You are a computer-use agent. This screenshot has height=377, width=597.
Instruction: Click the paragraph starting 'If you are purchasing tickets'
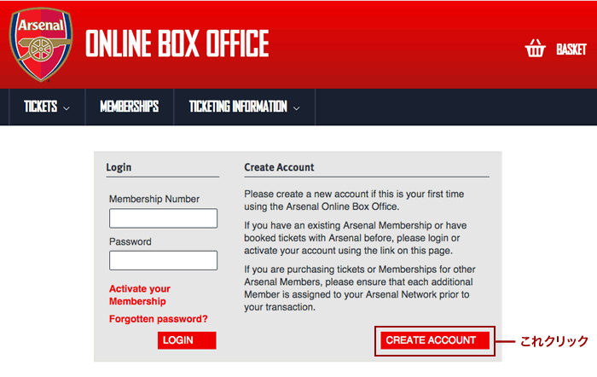tap(360, 288)
